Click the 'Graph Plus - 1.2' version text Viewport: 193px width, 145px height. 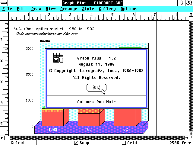point(96,58)
